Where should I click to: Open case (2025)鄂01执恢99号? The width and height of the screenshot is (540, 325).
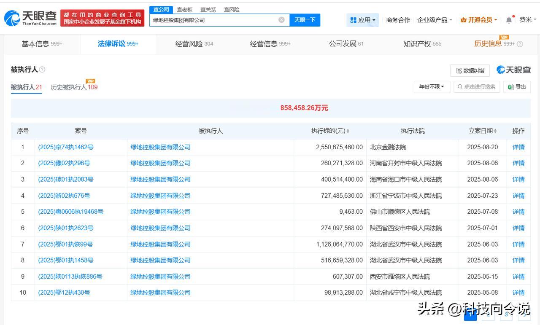65,244
